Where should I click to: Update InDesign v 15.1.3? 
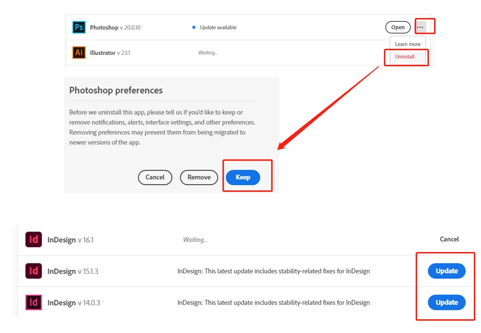coord(446,270)
